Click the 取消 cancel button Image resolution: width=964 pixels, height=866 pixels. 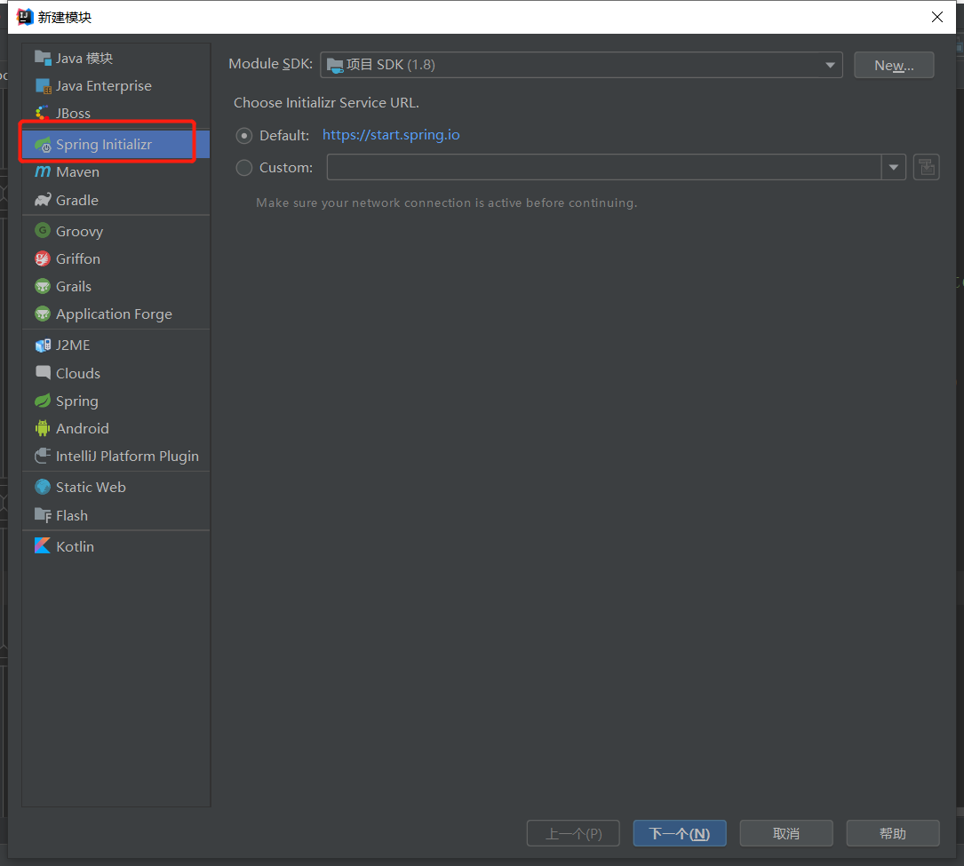click(x=785, y=833)
